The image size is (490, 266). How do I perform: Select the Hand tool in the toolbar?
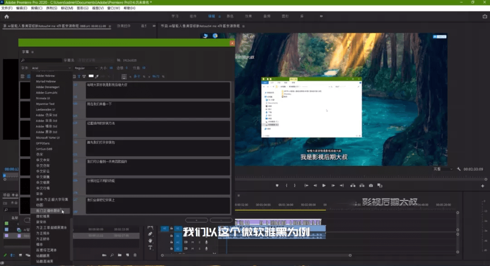click(x=150, y=241)
